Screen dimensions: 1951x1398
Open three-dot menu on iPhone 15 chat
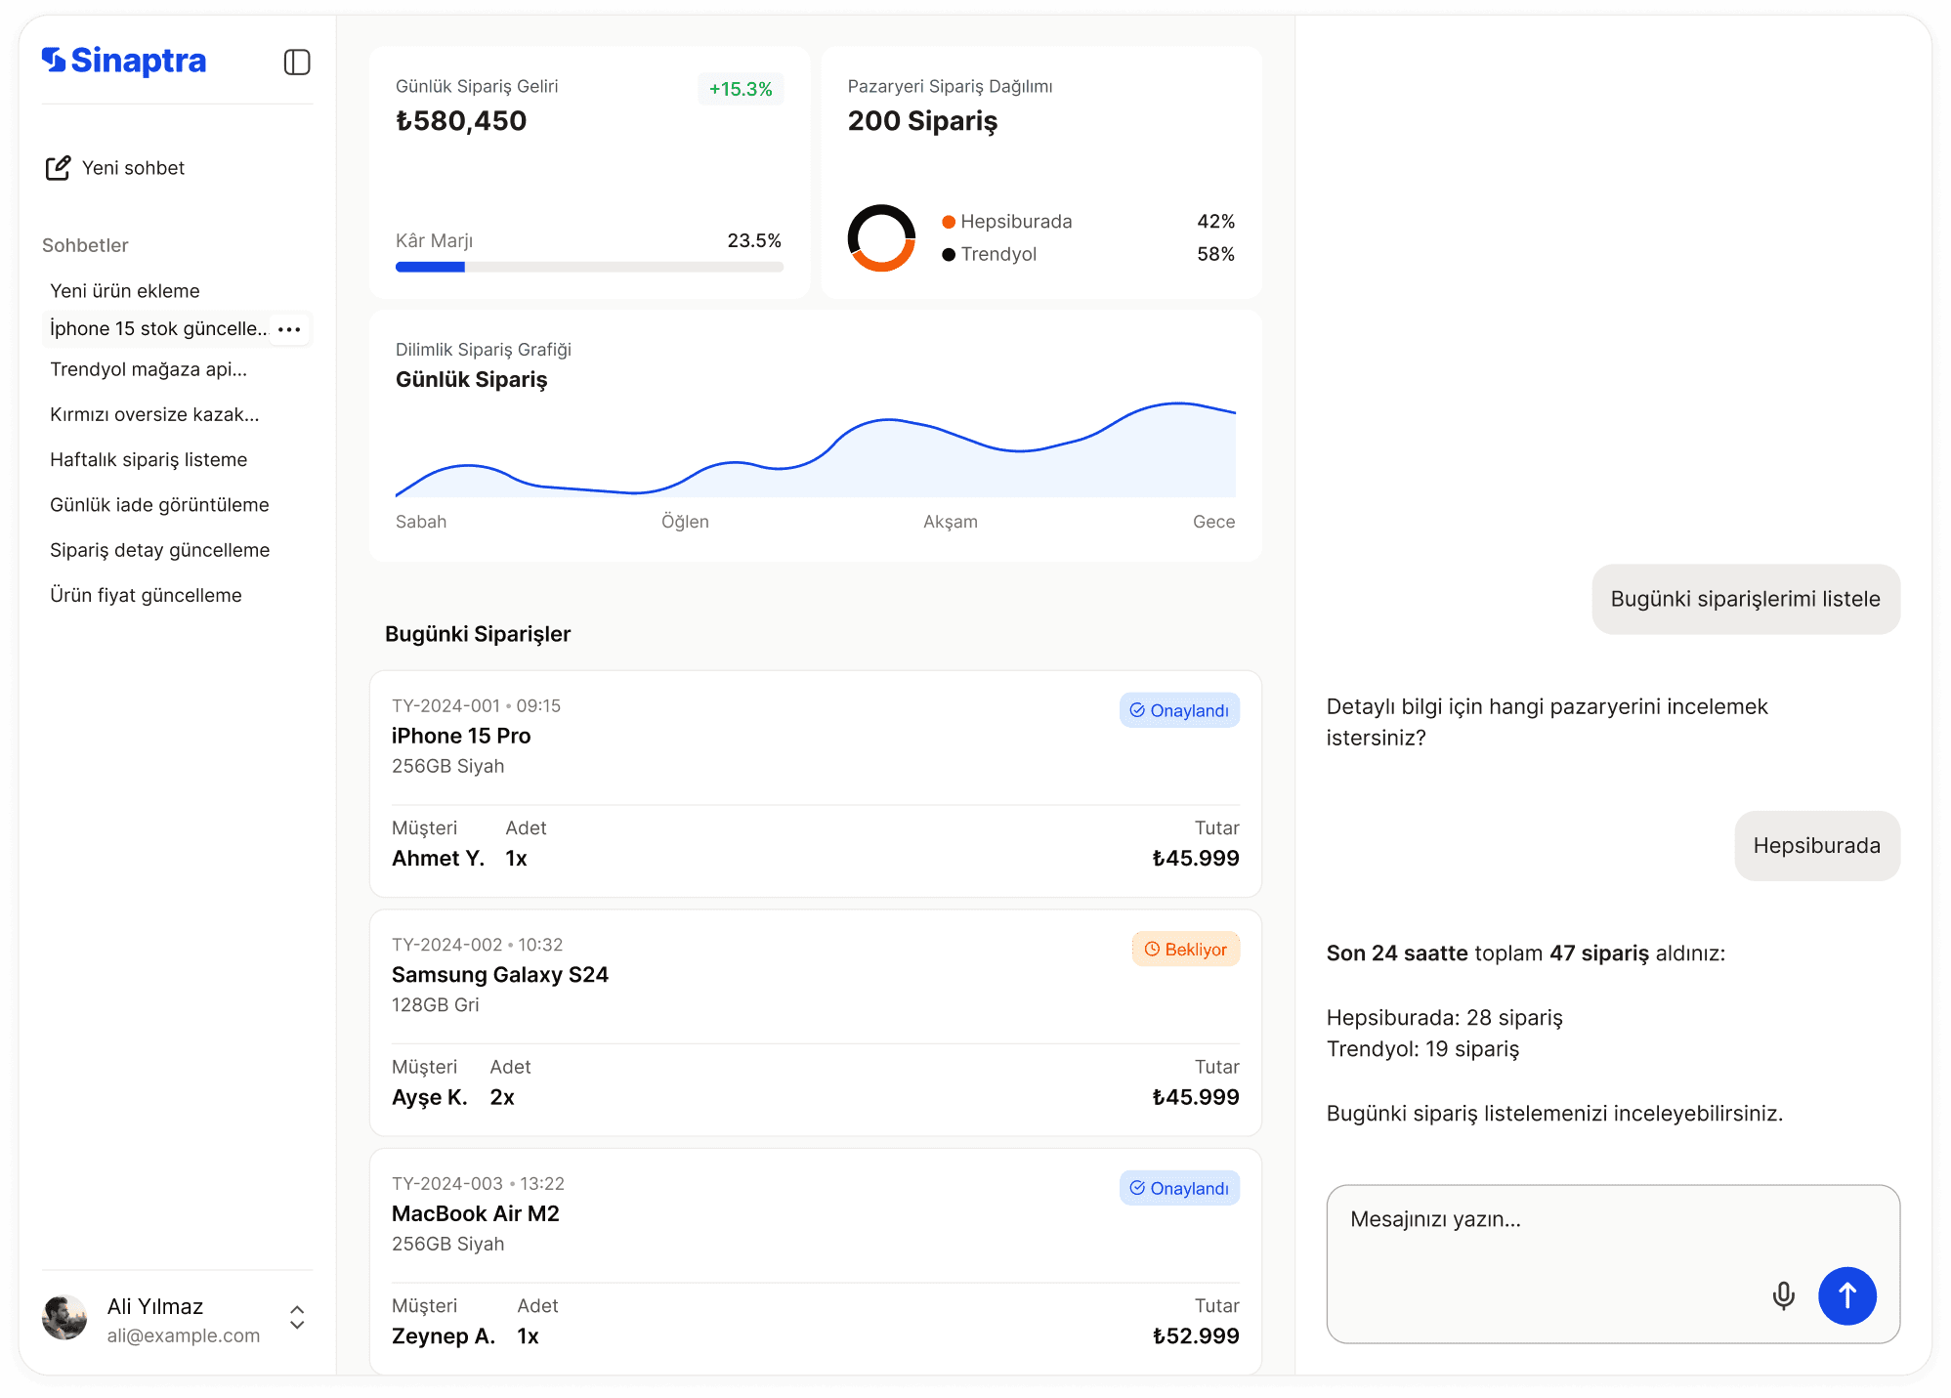click(289, 329)
